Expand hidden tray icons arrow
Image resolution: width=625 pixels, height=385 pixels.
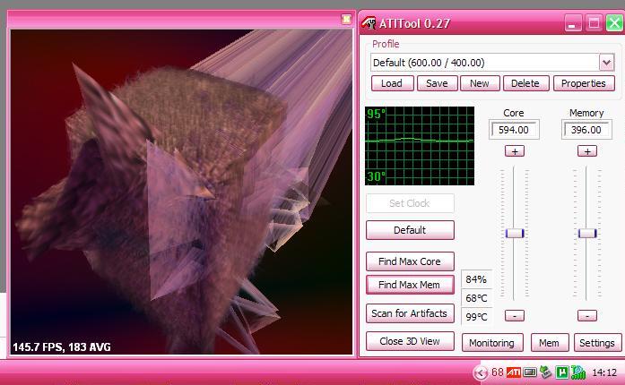pos(481,373)
